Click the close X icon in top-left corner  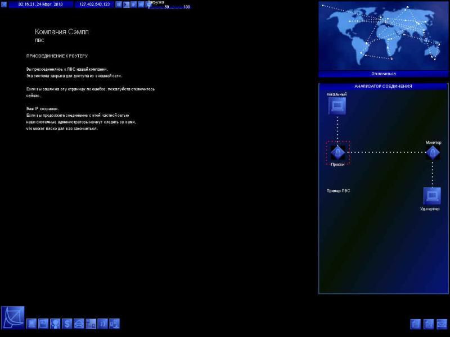pyautogui.click(x=4, y=4)
